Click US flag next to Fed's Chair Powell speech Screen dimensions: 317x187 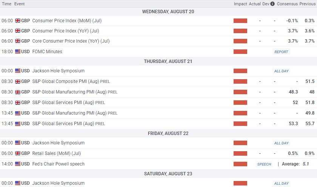coord(18,164)
